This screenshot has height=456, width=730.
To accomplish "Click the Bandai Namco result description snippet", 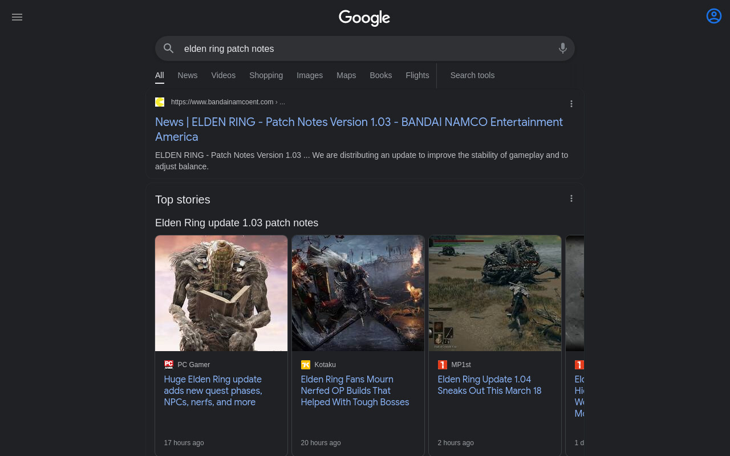I will tap(362, 161).
